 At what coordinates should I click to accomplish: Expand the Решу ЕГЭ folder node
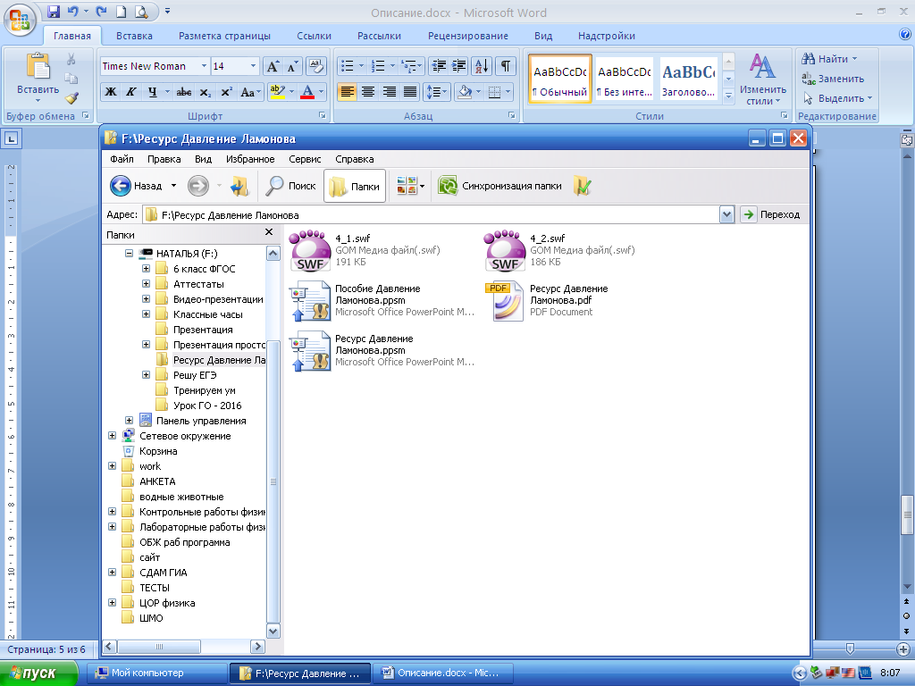(146, 374)
